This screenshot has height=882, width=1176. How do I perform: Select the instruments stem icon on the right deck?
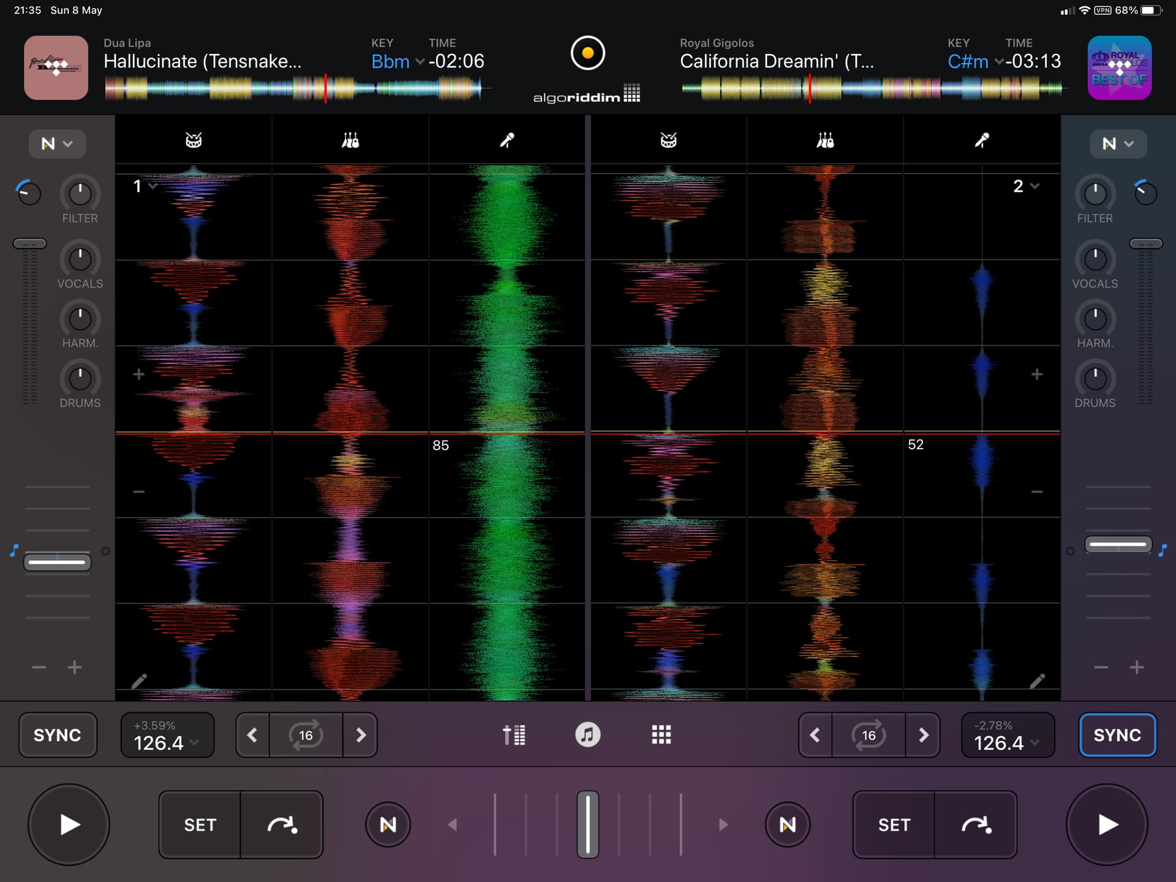coord(825,140)
